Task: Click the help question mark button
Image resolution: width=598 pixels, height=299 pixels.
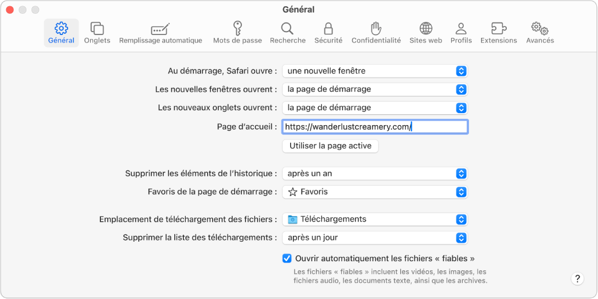Action: 577,278
